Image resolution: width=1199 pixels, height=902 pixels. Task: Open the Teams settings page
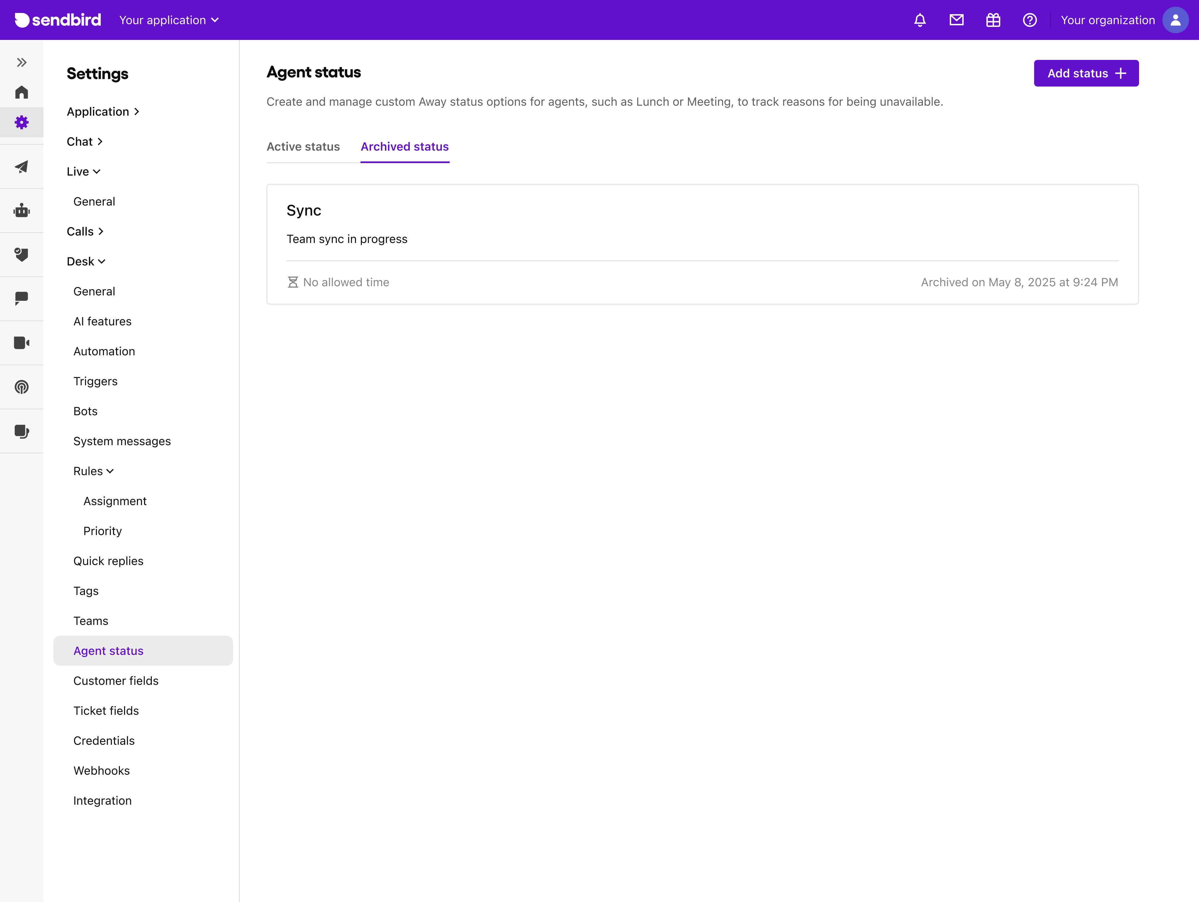[91, 621]
